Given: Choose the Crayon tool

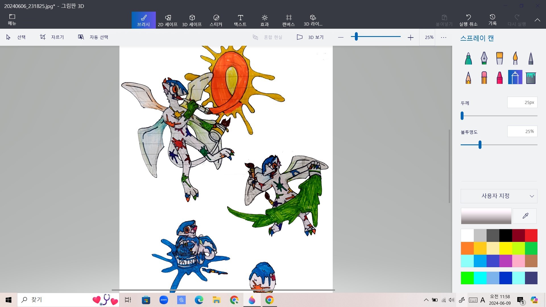Looking at the screenshot, I should pyautogui.click(x=499, y=77).
